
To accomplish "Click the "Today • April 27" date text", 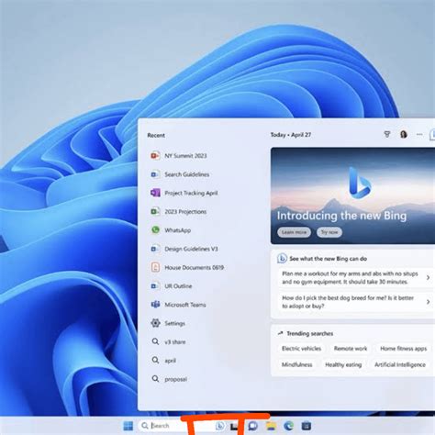I will click(291, 135).
